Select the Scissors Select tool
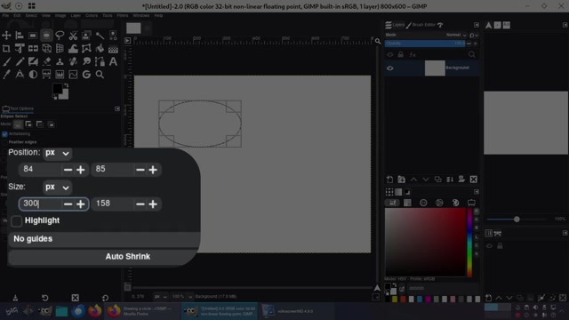 click(73, 36)
